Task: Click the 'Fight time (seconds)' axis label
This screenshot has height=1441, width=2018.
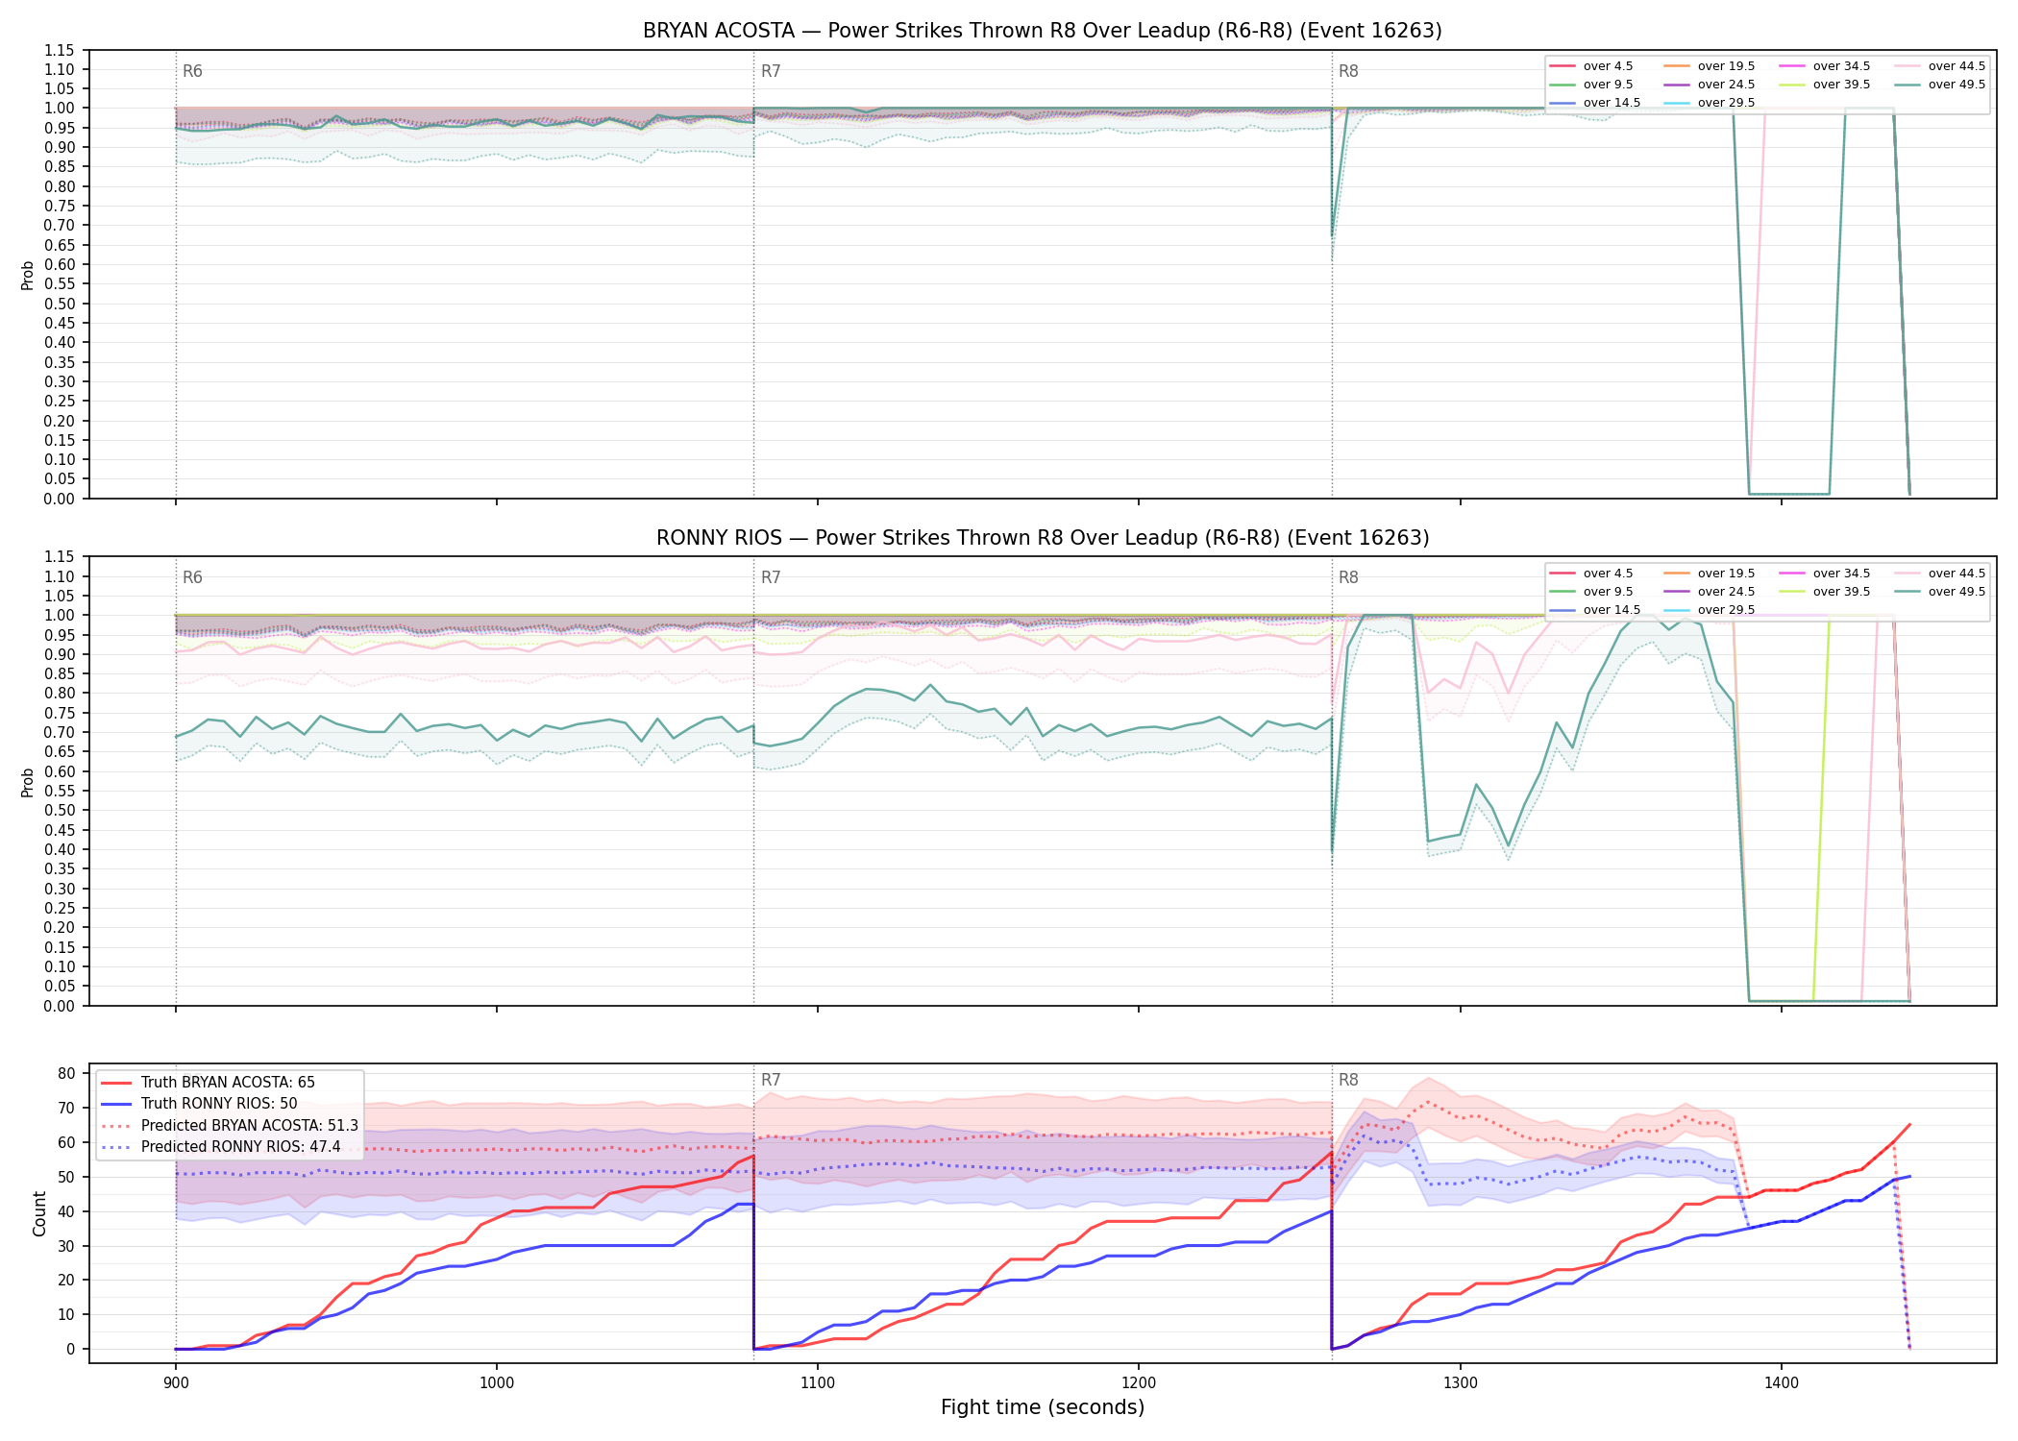Action: 1043,1407
